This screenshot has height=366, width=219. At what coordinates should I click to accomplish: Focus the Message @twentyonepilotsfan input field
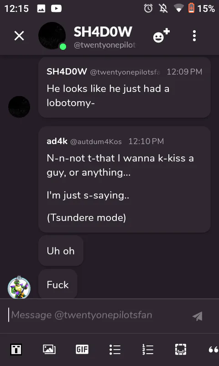pos(100,315)
